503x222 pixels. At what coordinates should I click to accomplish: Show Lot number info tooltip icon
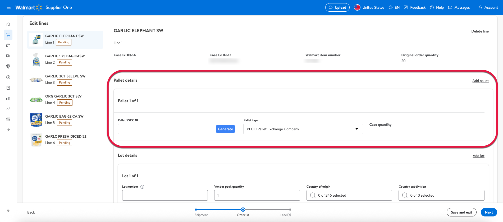tap(142, 187)
